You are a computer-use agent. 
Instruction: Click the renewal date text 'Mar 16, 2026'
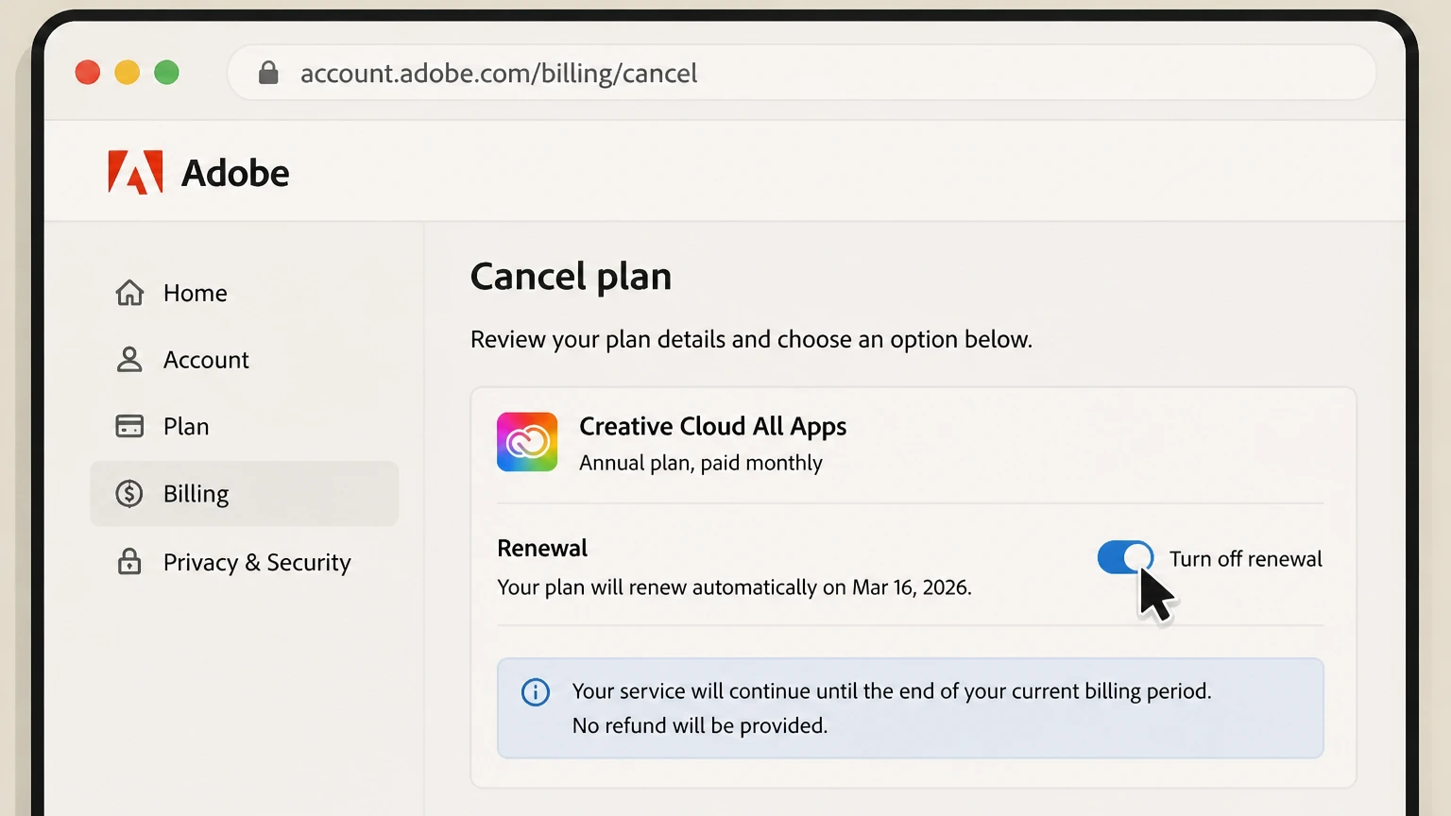(911, 587)
